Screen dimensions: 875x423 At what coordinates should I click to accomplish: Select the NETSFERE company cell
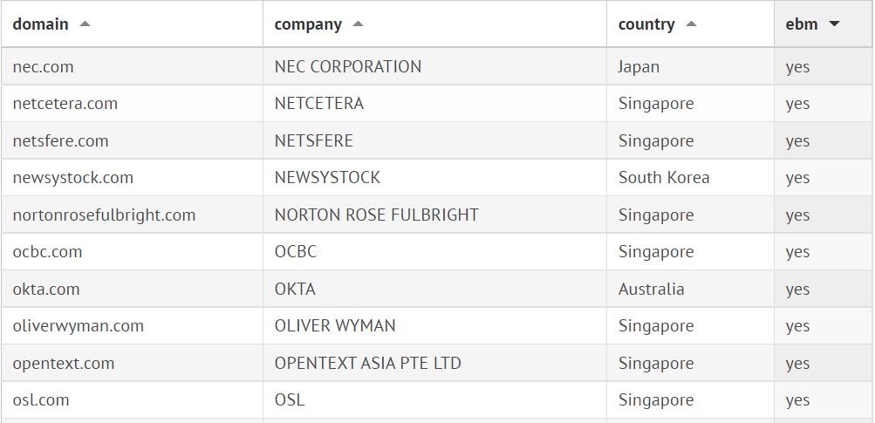click(313, 141)
